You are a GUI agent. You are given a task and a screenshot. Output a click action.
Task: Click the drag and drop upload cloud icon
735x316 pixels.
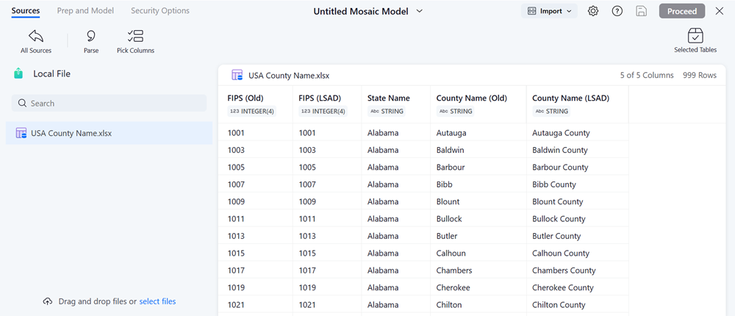(x=48, y=301)
